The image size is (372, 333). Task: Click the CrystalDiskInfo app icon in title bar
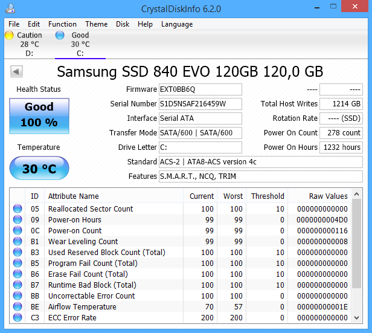[x=10, y=8]
